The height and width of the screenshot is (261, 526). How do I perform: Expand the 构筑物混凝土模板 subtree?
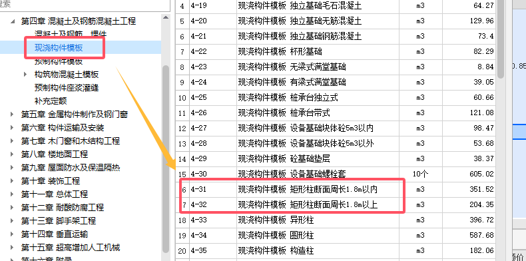(x=25, y=75)
